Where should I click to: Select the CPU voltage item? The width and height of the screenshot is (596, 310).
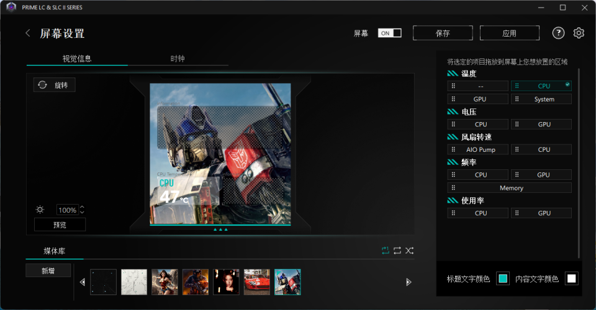pyautogui.click(x=478, y=124)
